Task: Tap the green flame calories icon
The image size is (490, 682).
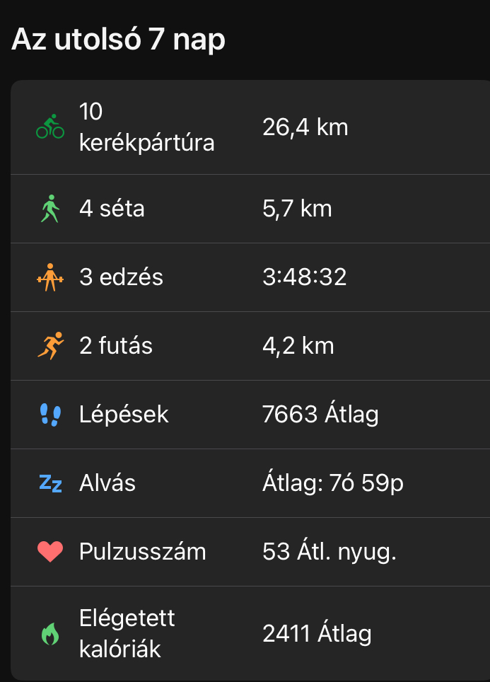Action: point(50,634)
